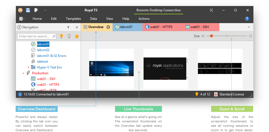Open the tab list dropdown arrow
The height and width of the screenshot is (132, 269).
click(x=249, y=27)
